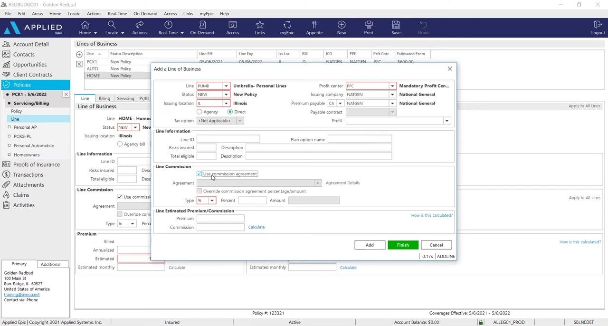Click the Logout icon
Viewport: 608px width, 326px height.
pos(598,25)
